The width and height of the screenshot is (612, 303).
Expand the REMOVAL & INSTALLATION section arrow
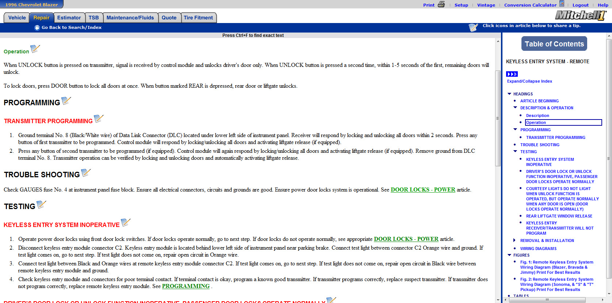click(515, 240)
